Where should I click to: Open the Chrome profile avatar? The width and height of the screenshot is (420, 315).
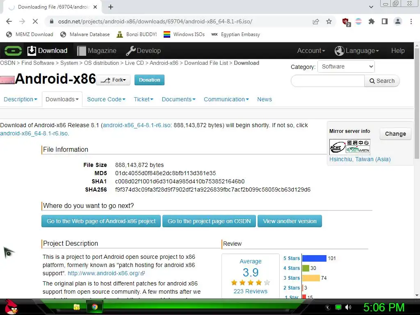pyautogui.click(x=398, y=21)
